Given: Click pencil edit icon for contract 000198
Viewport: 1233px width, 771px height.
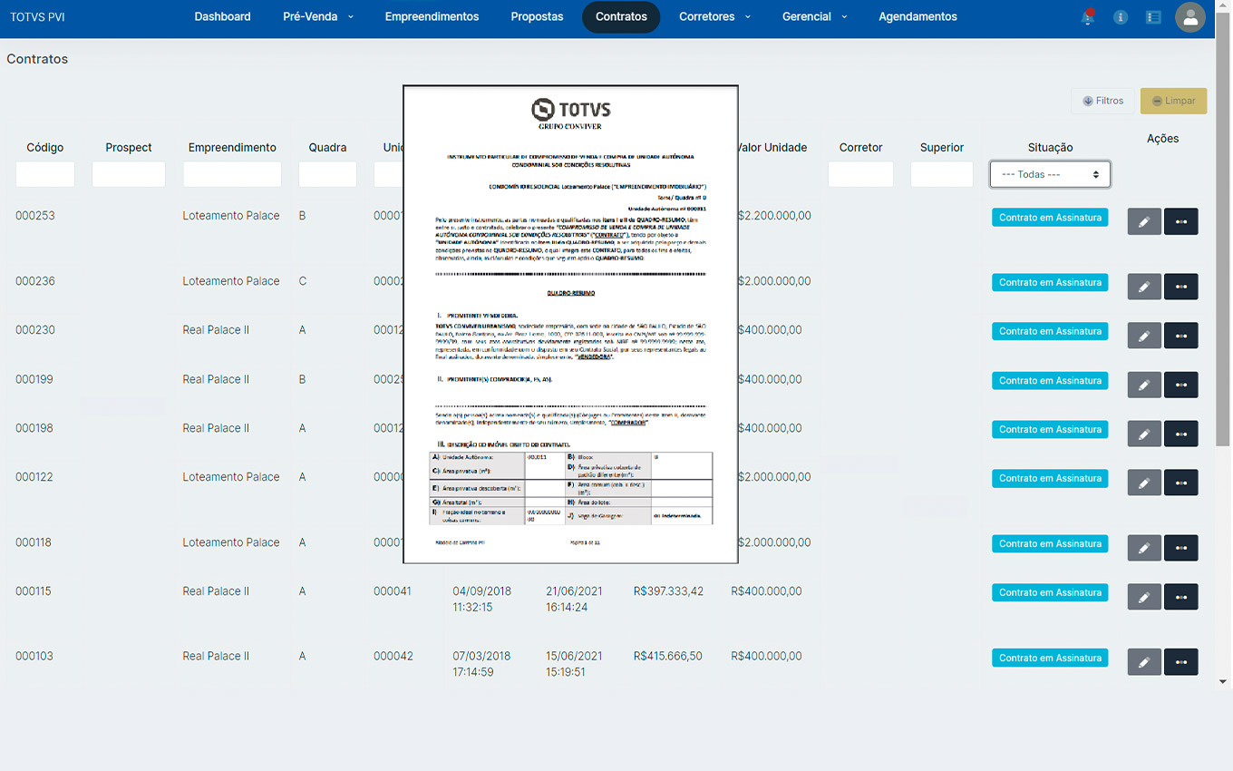Looking at the screenshot, I should pos(1143,434).
